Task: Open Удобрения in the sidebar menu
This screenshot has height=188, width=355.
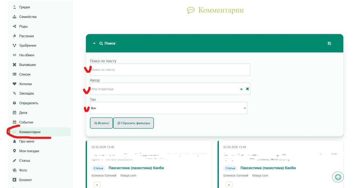Action: pyautogui.click(x=28, y=46)
